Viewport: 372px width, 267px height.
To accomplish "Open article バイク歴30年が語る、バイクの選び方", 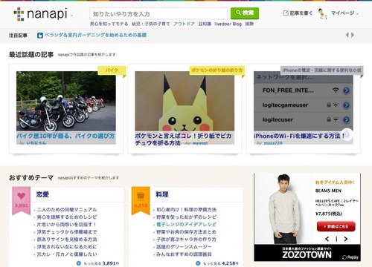I will click(65, 136).
